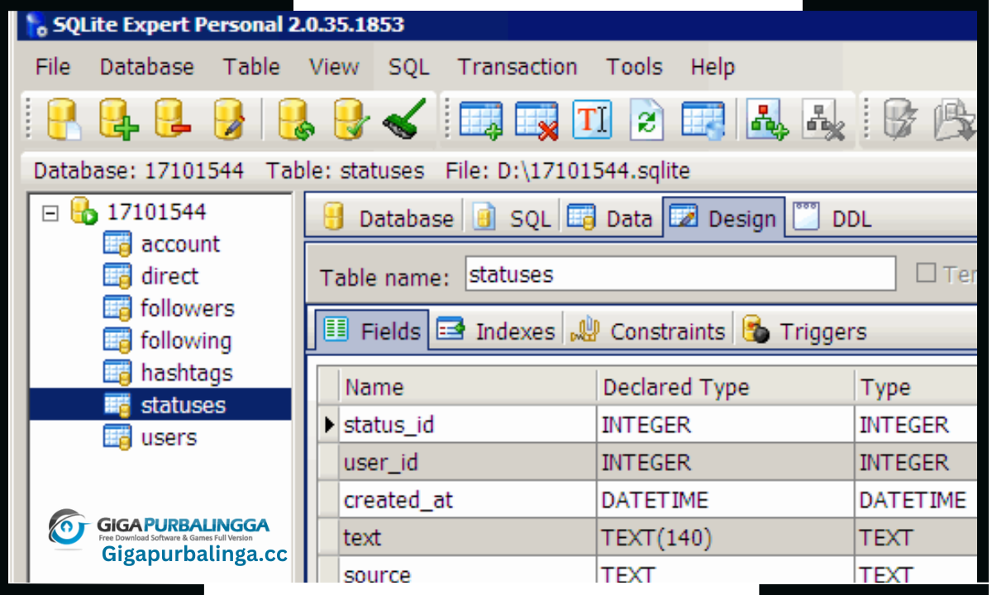Open the Transaction menu
This screenshot has width=992, height=595.
[517, 67]
